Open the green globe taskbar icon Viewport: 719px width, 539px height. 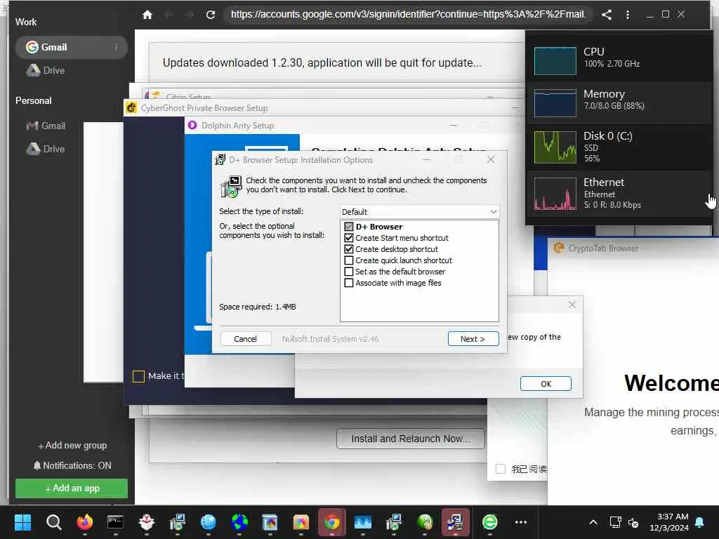425,522
